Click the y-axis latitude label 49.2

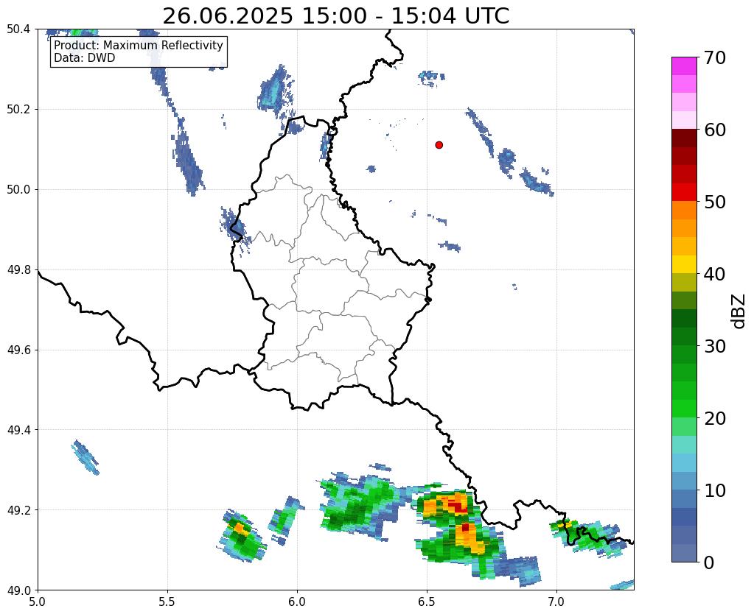tap(18, 510)
